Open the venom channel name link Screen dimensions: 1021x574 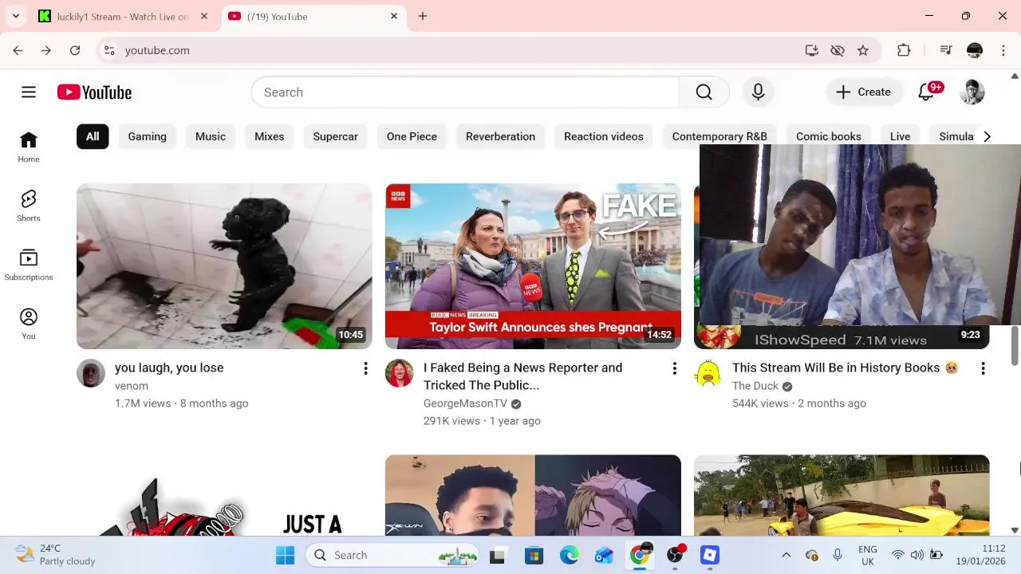(x=132, y=386)
